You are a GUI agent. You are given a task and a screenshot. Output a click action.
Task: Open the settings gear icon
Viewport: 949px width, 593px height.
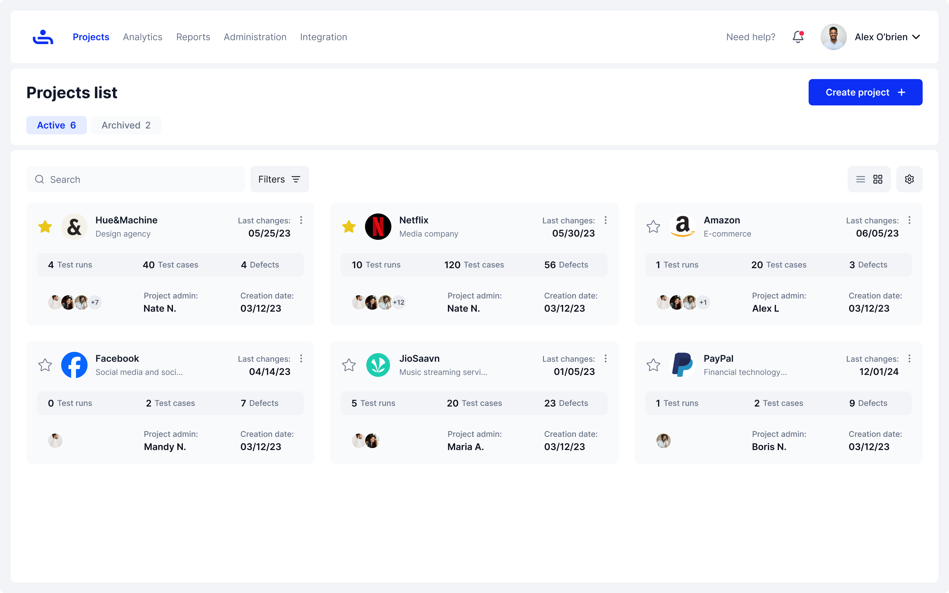pos(909,179)
